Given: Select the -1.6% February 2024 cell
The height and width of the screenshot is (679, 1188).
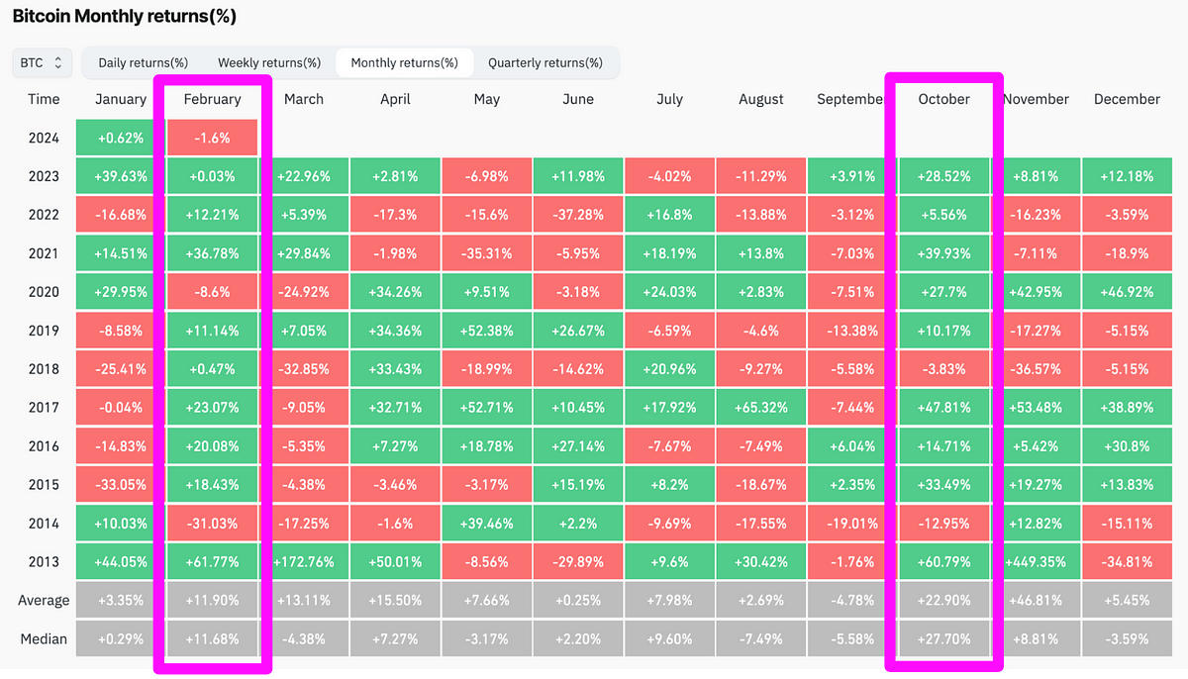Looking at the screenshot, I should click(x=212, y=138).
